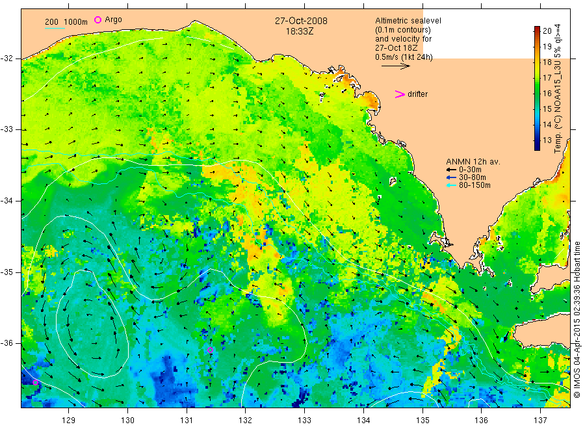
Task: Click the black 0-30m ANMN arrow
Action: (x=452, y=170)
